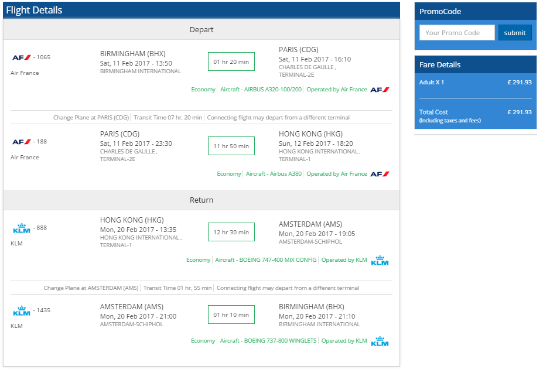Select the Depart section header
The image size is (543, 369).
pos(201,30)
